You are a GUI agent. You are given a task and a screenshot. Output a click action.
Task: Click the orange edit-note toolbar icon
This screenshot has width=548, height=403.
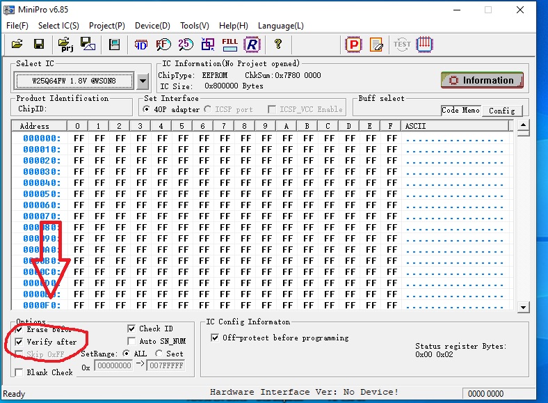[x=376, y=45]
